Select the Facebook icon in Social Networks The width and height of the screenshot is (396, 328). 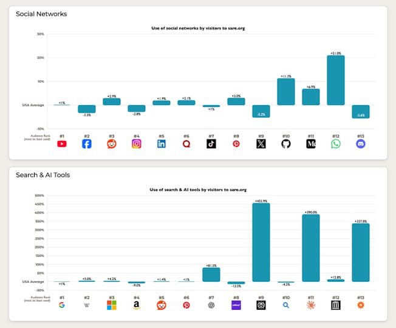pos(87,144)
